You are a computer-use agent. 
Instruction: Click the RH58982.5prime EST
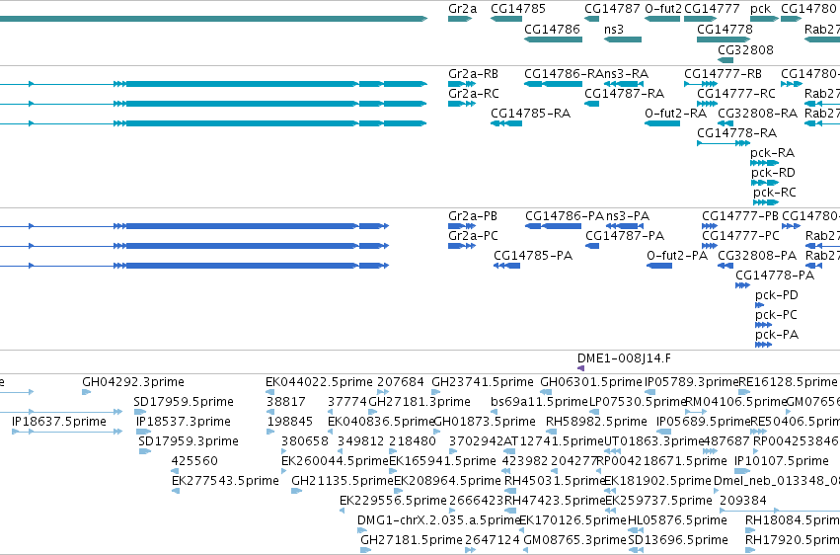[x=551, y=432]
